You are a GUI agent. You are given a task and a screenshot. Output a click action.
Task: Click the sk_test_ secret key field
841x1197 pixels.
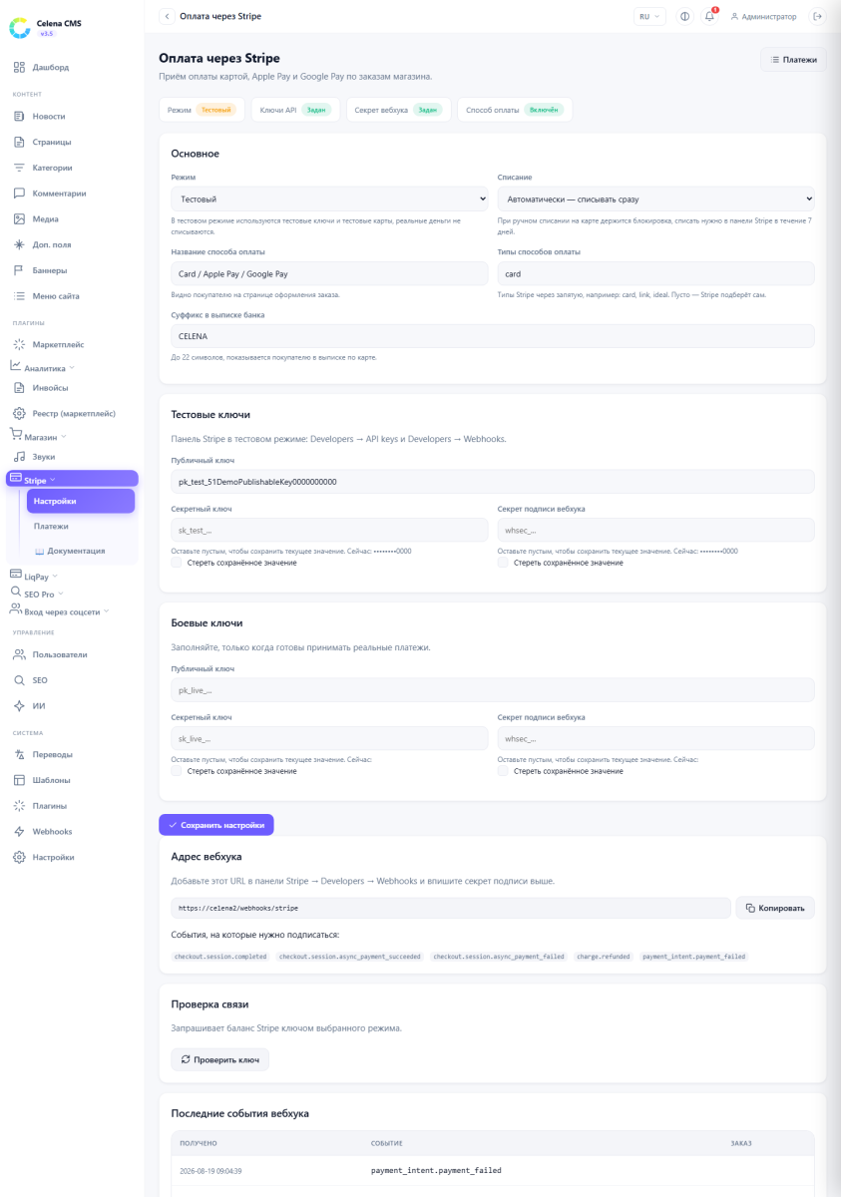pos(329,530)
